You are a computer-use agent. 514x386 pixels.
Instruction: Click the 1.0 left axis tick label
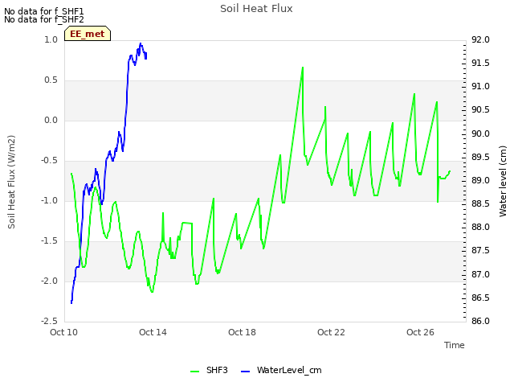click(51, 39)
